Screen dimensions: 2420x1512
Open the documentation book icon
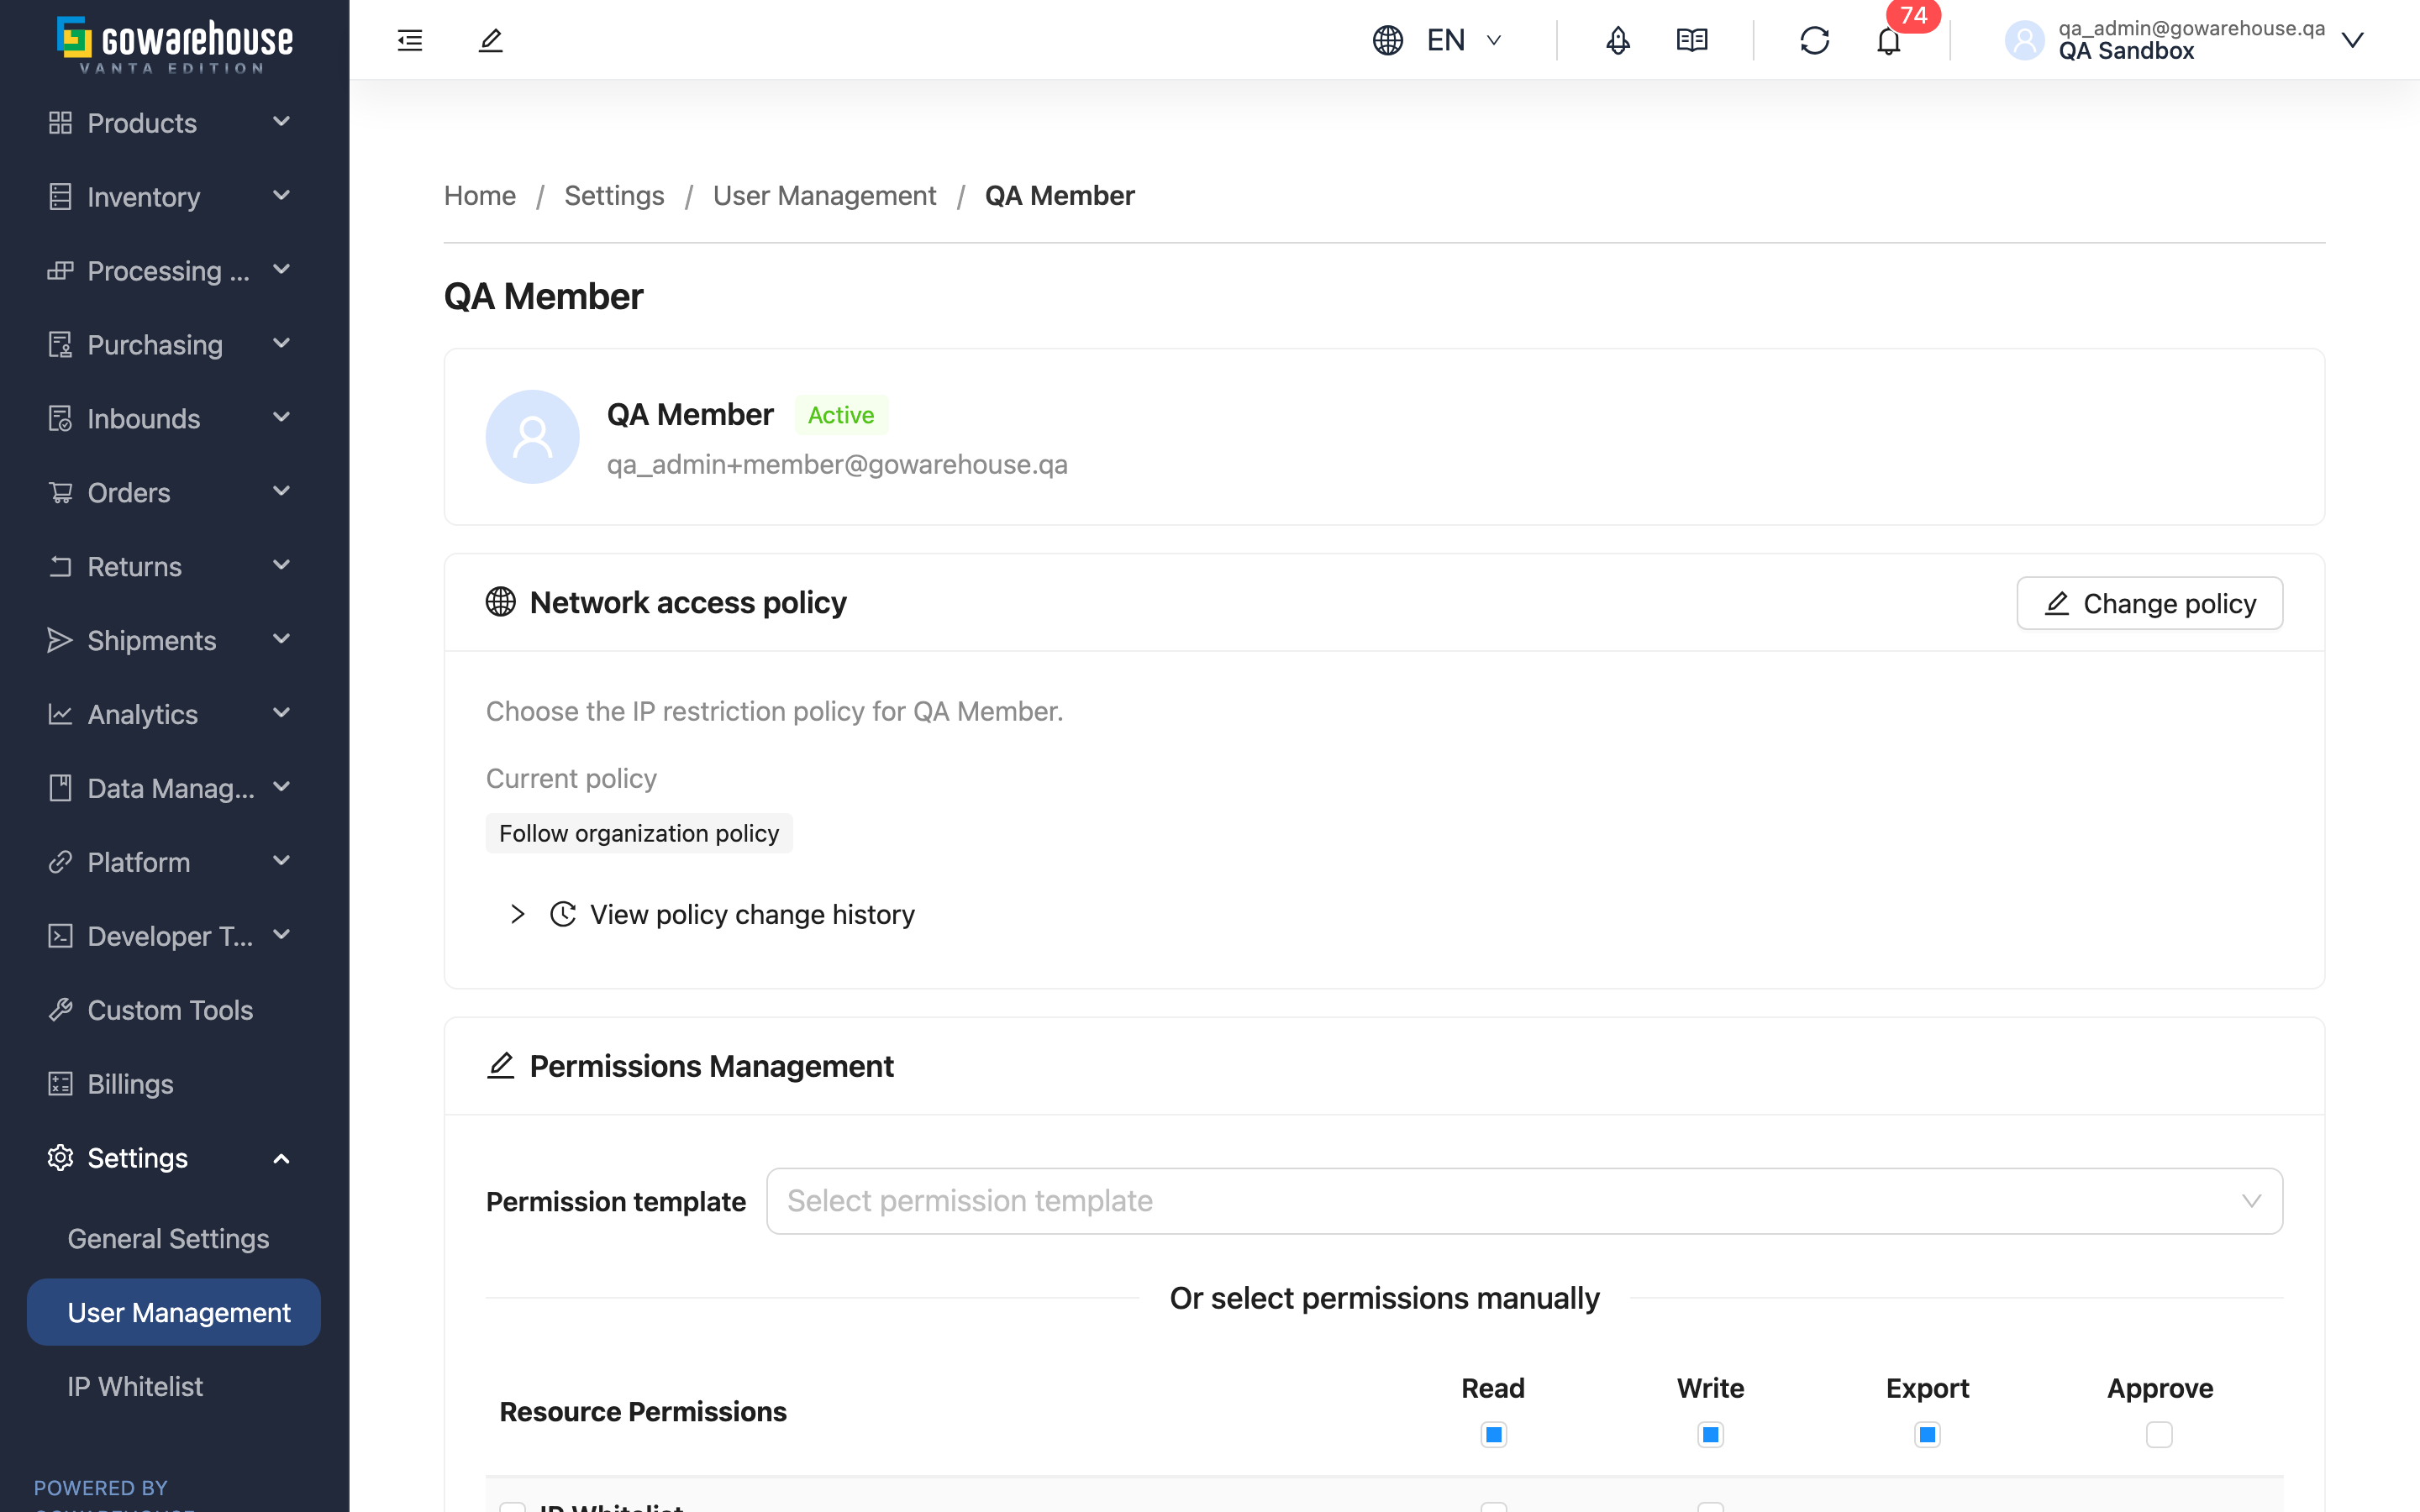(x=1692, y=40)
